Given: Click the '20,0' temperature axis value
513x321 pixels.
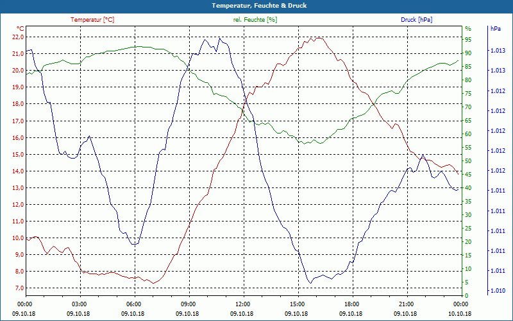Looking at the screenshot, I should 18,71.
